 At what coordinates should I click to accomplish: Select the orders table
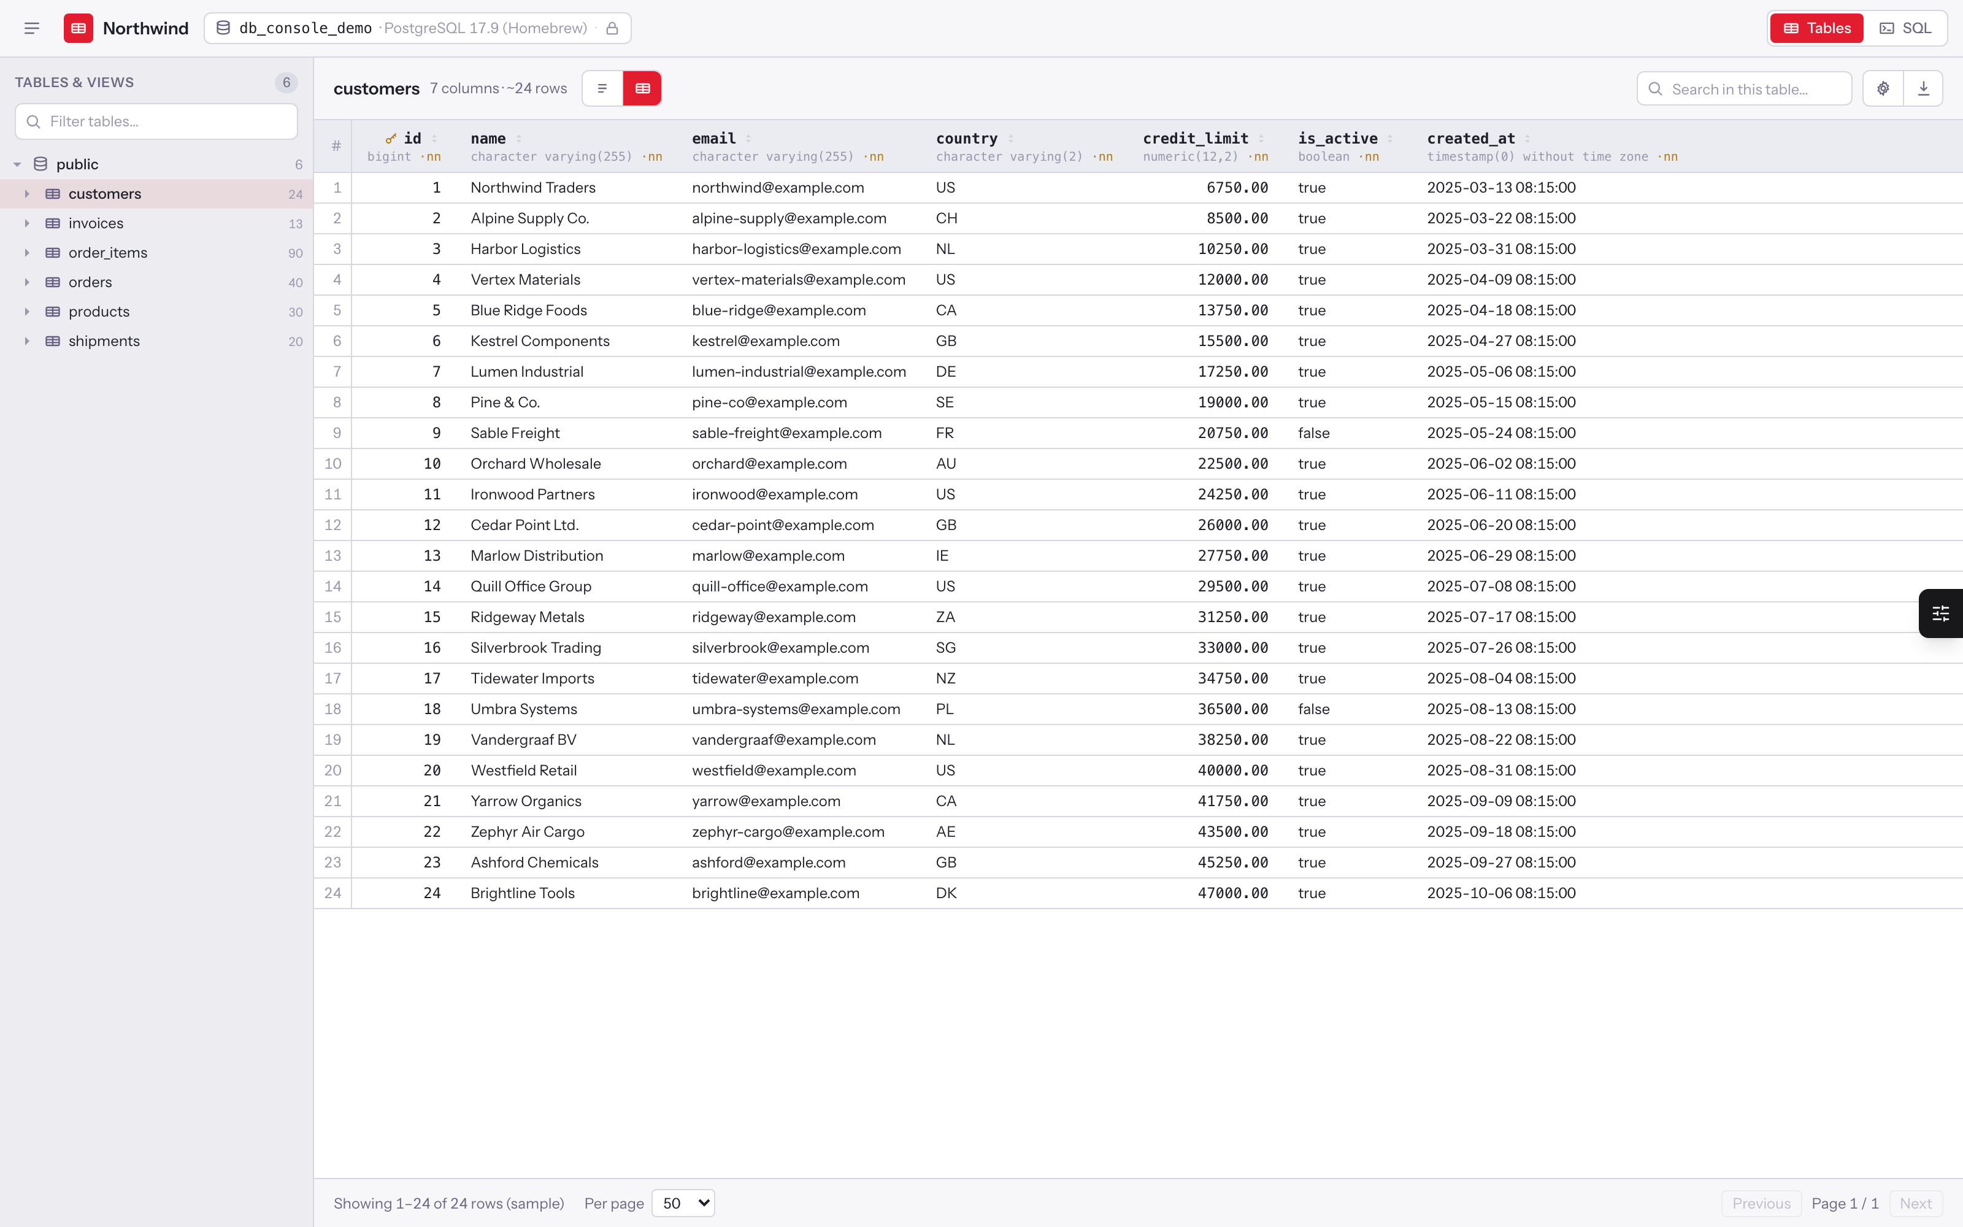[x=156, y=282]
